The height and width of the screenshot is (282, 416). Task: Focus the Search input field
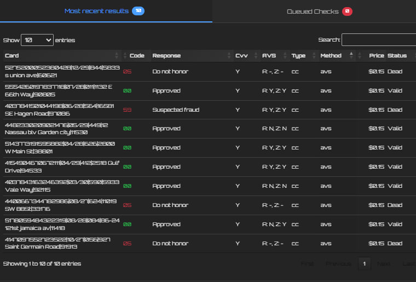pos(379,40)
